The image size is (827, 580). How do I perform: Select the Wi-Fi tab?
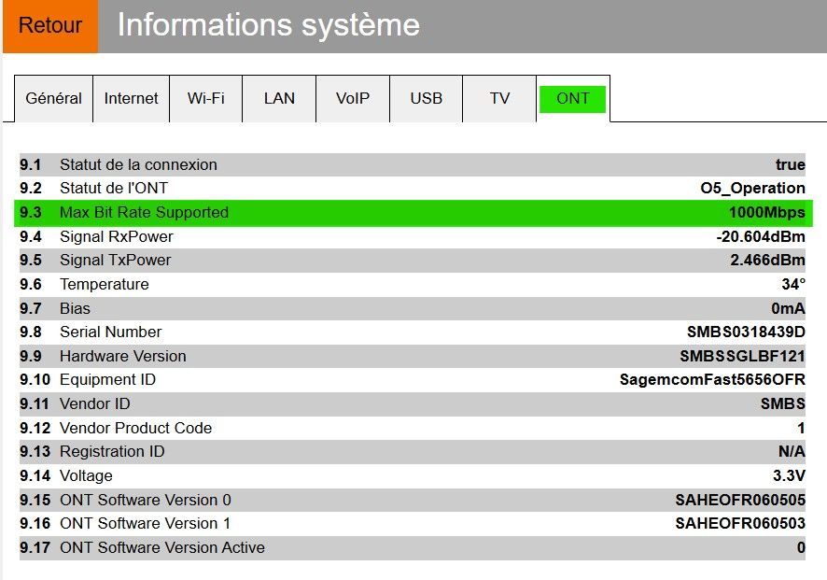point(205,98)
